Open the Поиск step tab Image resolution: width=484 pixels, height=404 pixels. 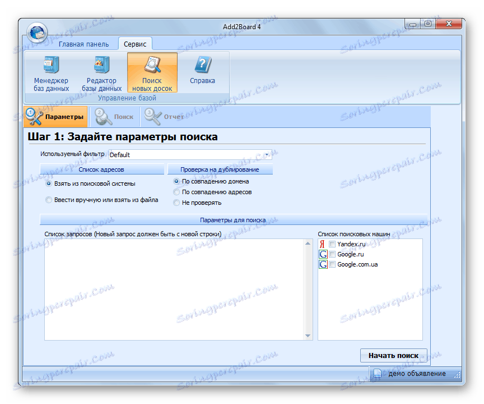115,117
